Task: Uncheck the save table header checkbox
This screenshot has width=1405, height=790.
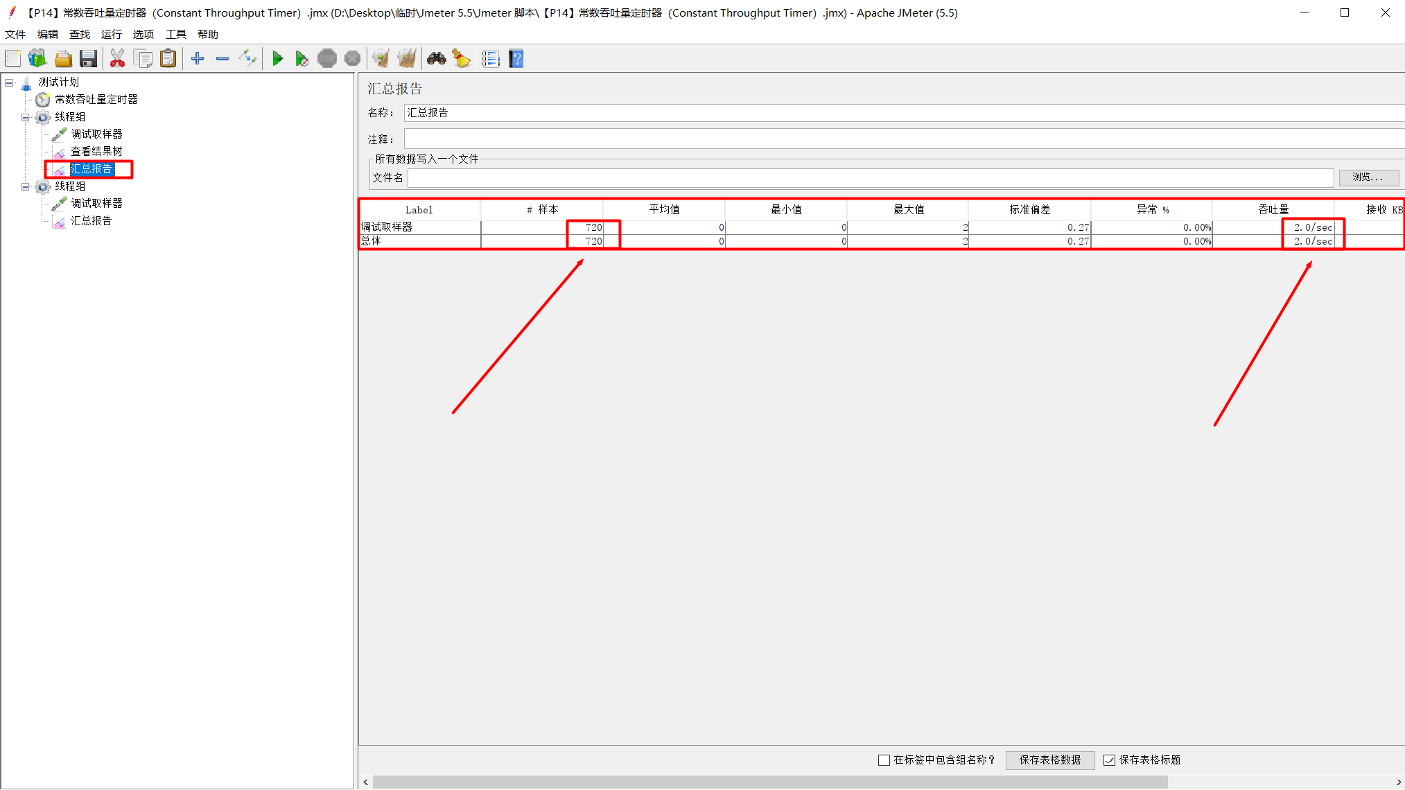Action: 1109,760
